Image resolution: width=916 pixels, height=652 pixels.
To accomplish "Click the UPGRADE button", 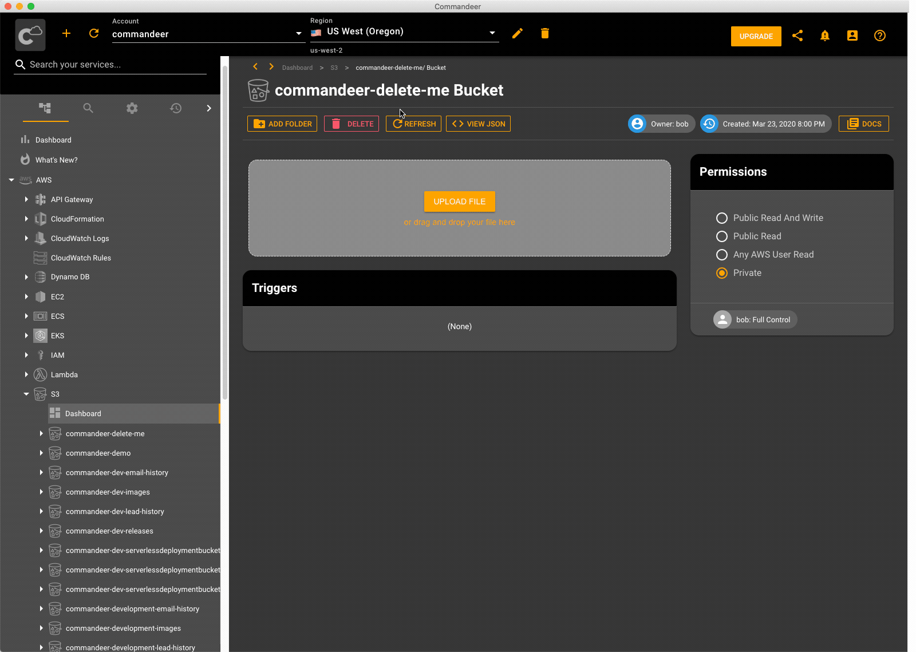I will 756,36.
